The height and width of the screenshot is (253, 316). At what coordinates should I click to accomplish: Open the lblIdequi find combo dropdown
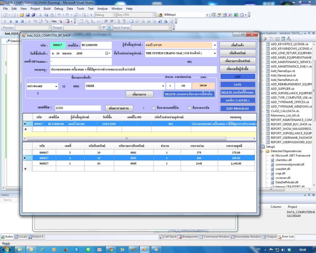(x=207, y=15)
